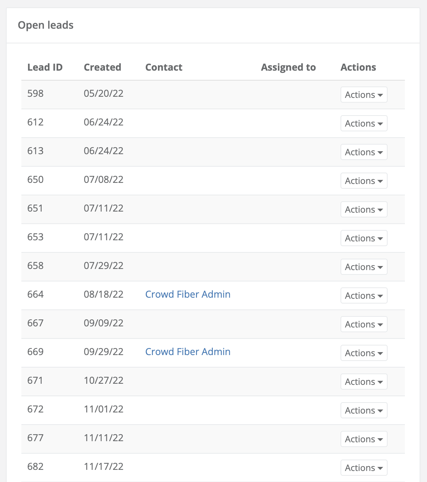The image size is (427, 482).
Task: Open the Actions dropdown for lead 682
Action: (364, 468)
